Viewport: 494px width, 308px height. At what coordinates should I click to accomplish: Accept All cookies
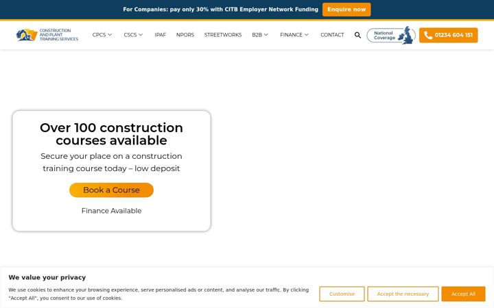463,294
